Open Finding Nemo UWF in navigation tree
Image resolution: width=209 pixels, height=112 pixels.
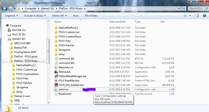click(x=25, y=52)
